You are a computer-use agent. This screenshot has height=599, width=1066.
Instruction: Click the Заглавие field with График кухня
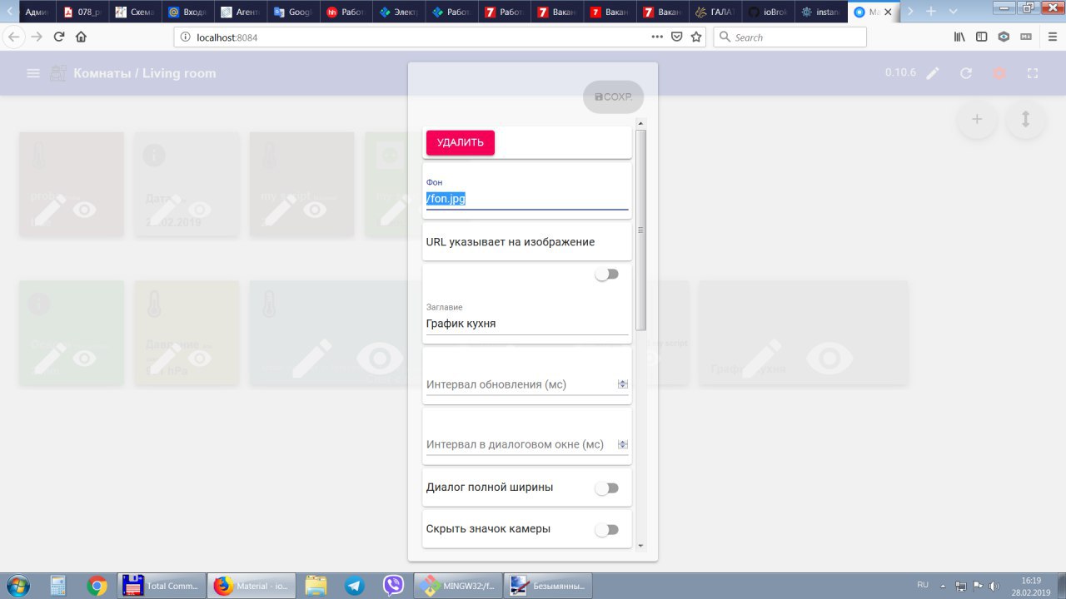pyautogui.click(x=527, y=324)
